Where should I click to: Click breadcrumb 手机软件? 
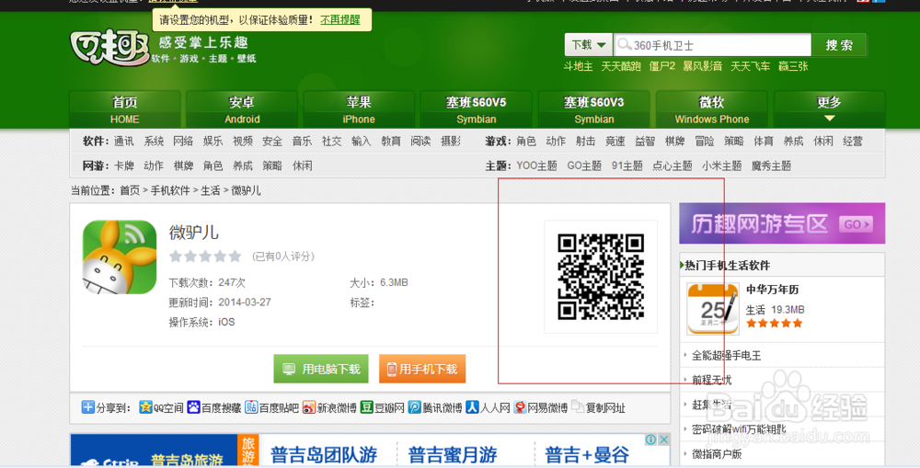pos(170,190)
